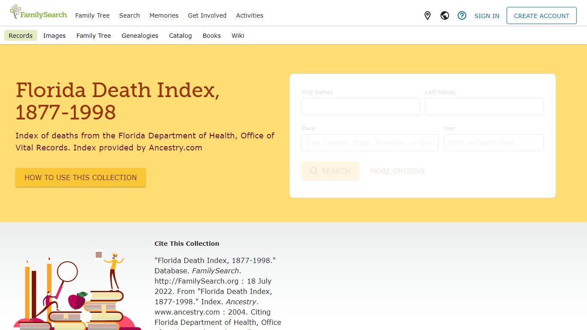587x330 pixels.
Task: Click the Florida Death Index title heading
Action: [118, 101]
